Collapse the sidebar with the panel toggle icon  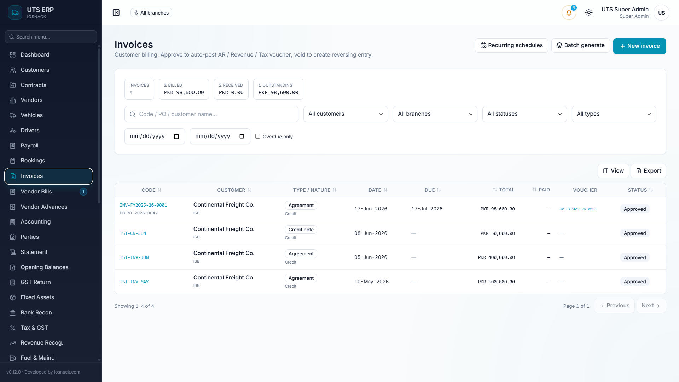[x=116, y=13]
